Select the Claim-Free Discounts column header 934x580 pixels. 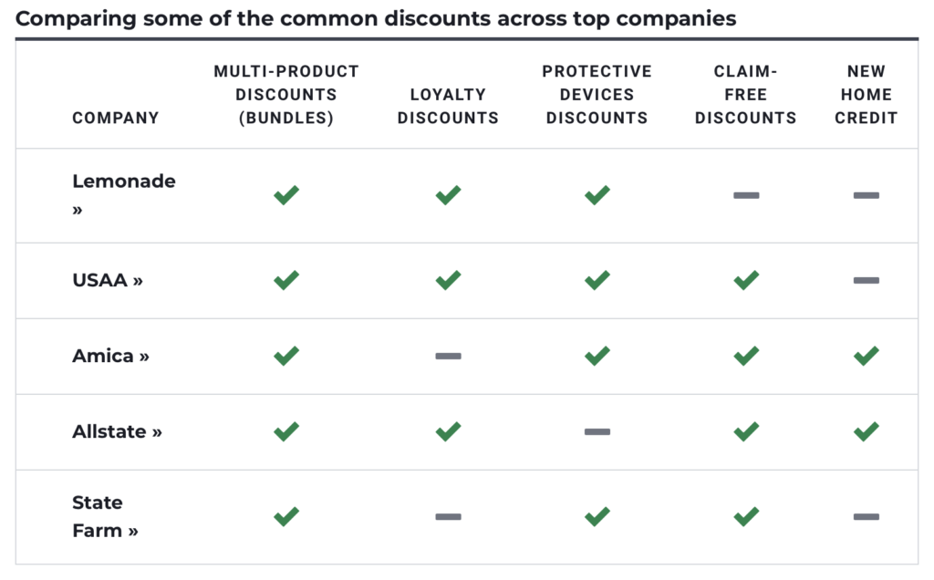pyautogui.click(x=746, y=94)
